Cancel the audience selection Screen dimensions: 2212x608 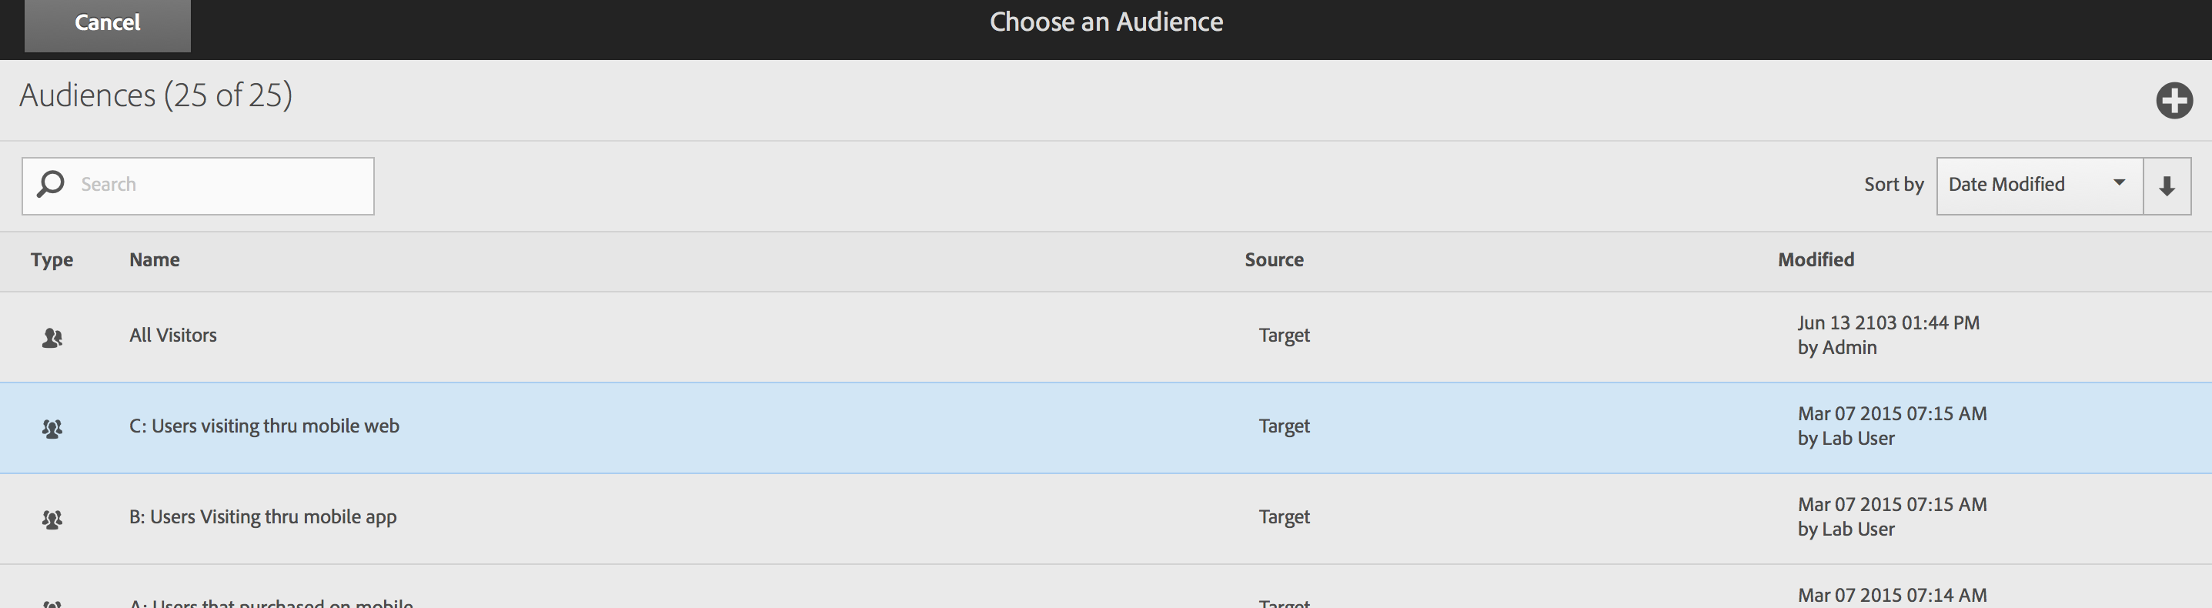107,23
